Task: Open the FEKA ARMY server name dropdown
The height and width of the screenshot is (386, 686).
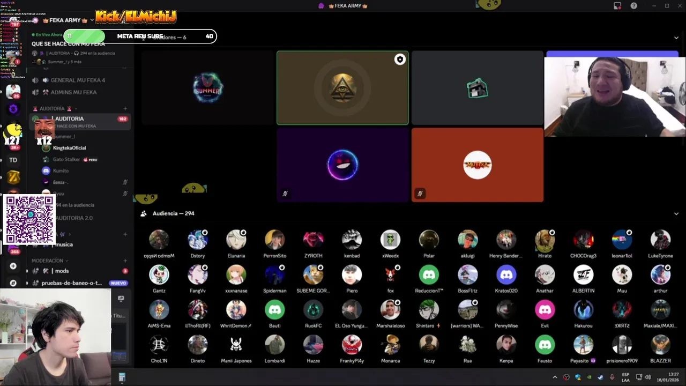Action: (x=92, y=20)
